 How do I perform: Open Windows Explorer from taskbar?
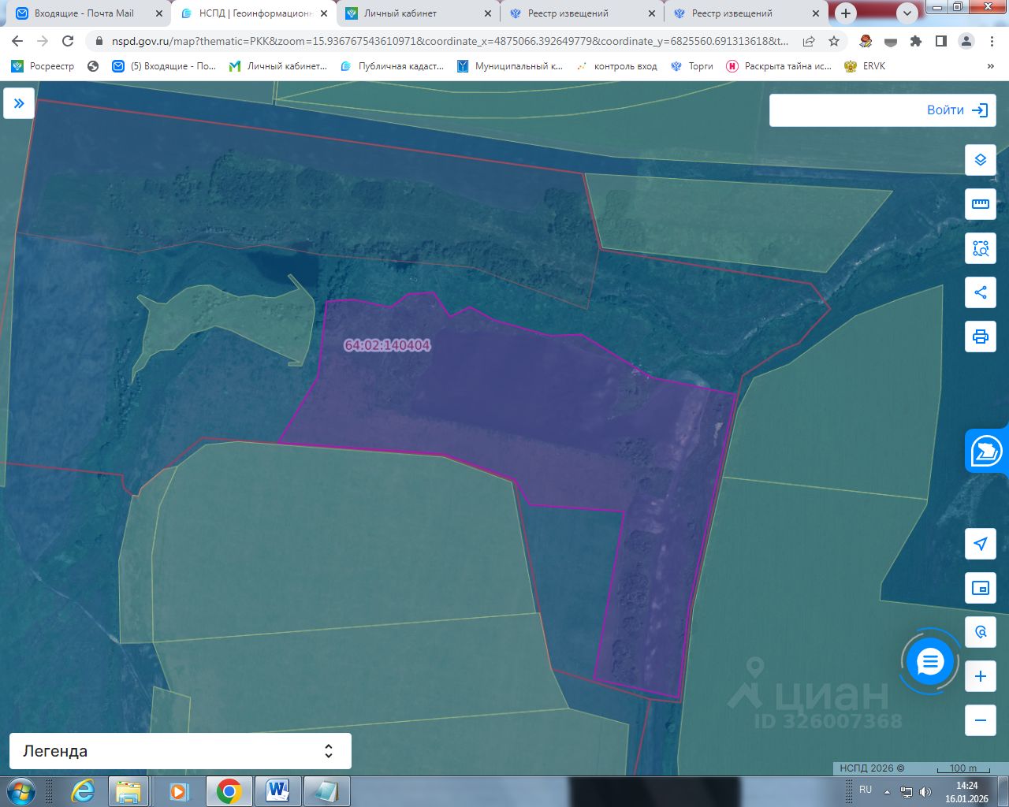click(x=128, y=790)
